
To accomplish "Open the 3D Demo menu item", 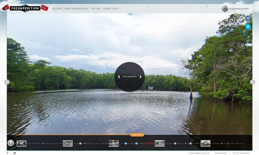I will (57, 8).
